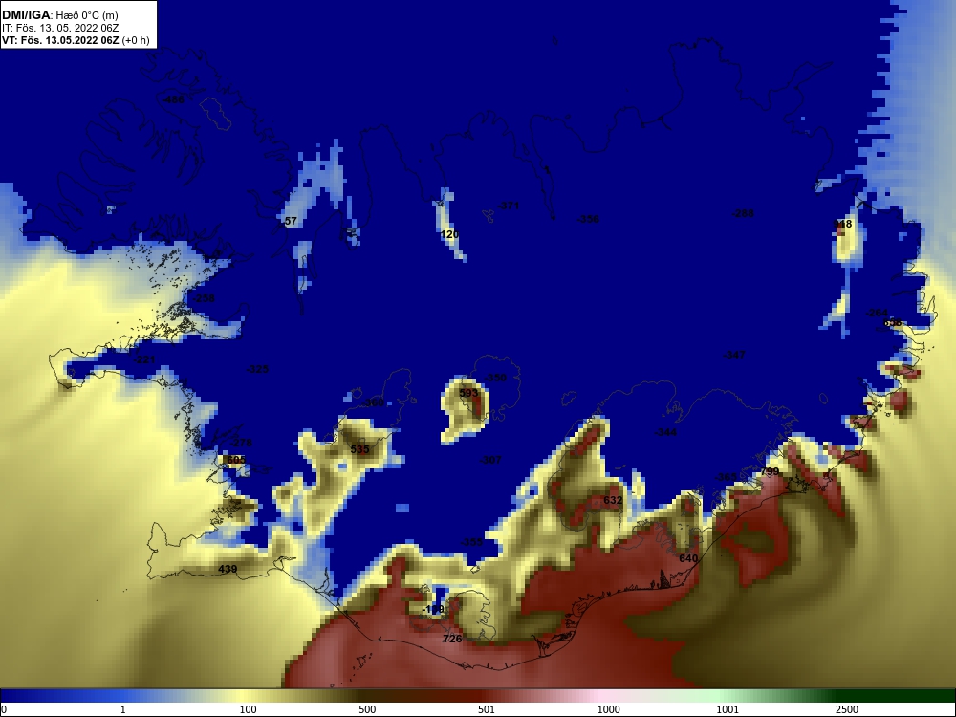Click the -347 value label
This screenshot has height=717, width=956.
coord(734,355)
